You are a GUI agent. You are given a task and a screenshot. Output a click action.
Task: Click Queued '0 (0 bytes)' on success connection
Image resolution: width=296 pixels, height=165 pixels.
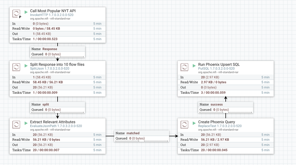(x=221, y=110)
